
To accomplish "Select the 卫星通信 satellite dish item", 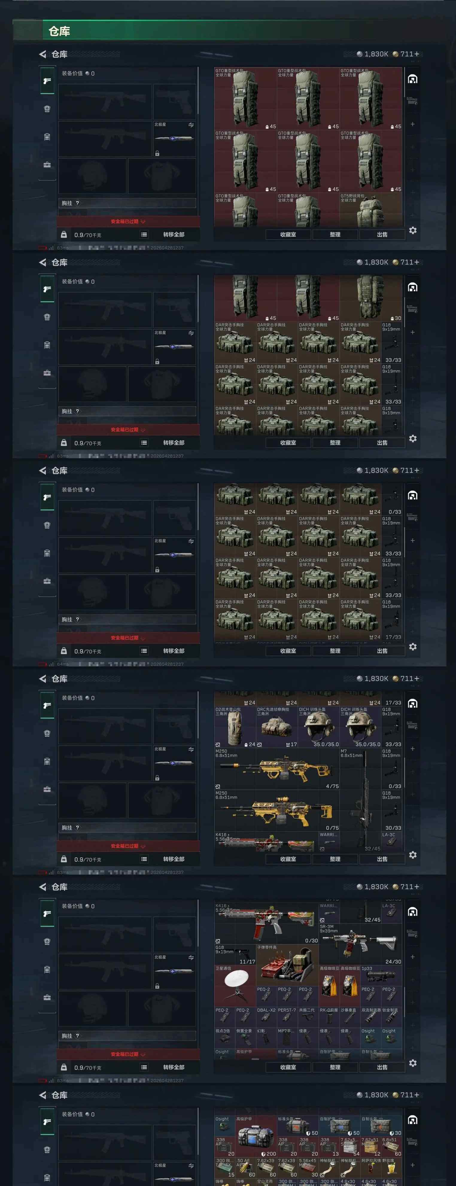I will pos(235,986).
